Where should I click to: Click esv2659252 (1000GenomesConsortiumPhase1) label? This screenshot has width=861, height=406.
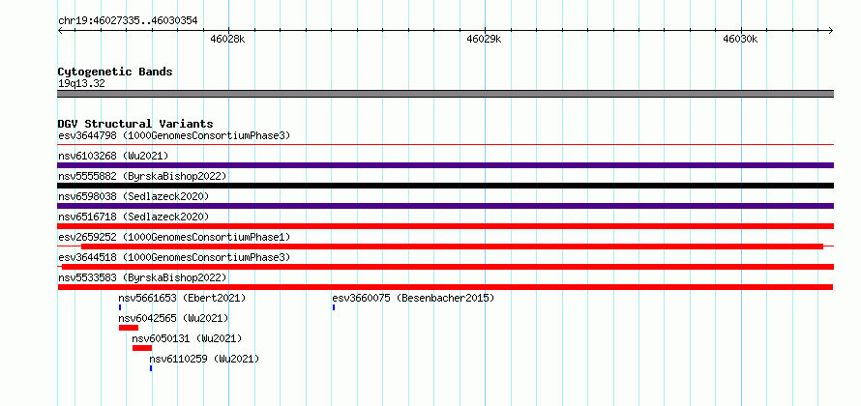pyautogui.click(x=174, y=237)
